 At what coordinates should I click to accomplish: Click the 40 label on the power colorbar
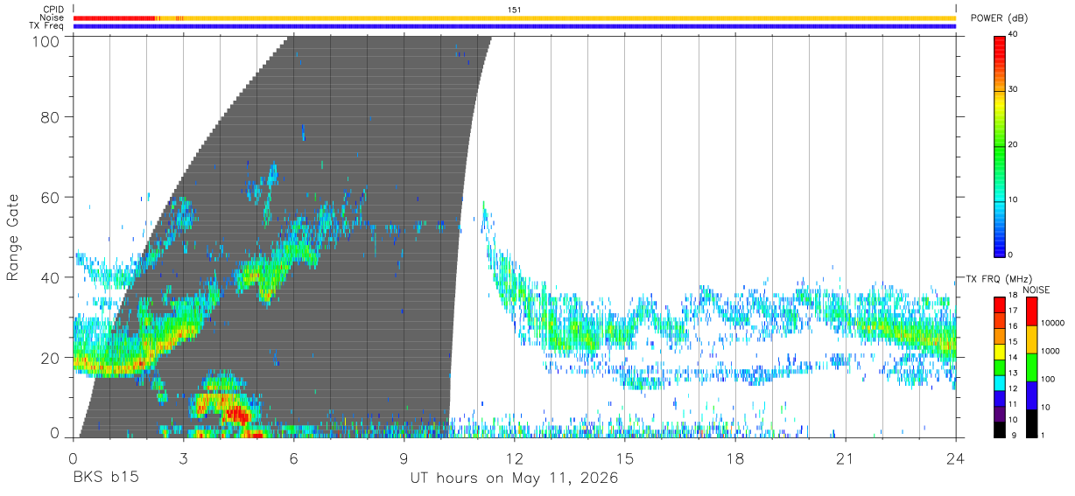click(x=1014, y=35)
